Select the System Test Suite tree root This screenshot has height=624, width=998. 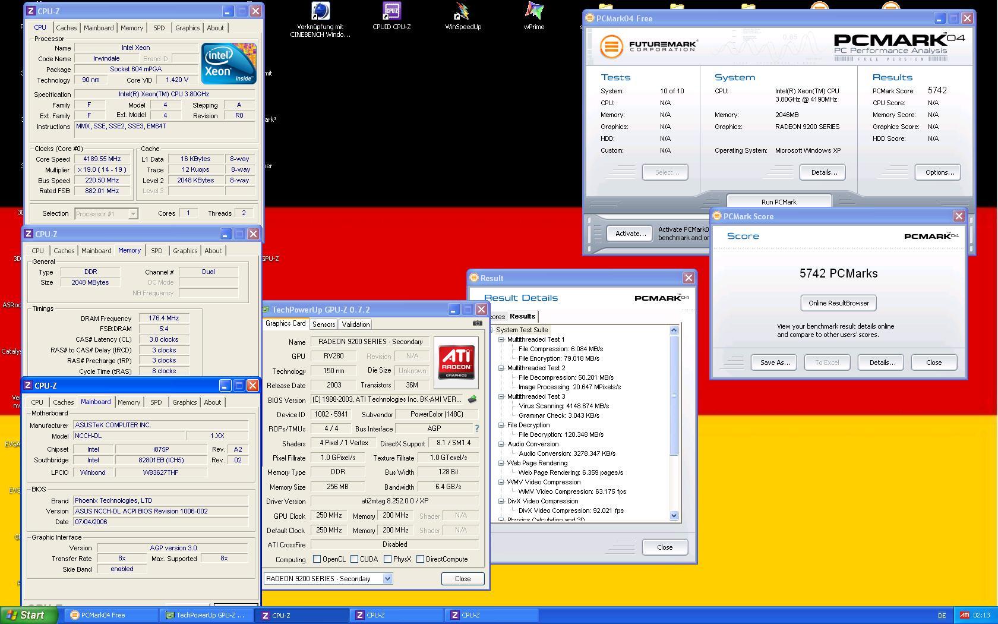(522, 330)
